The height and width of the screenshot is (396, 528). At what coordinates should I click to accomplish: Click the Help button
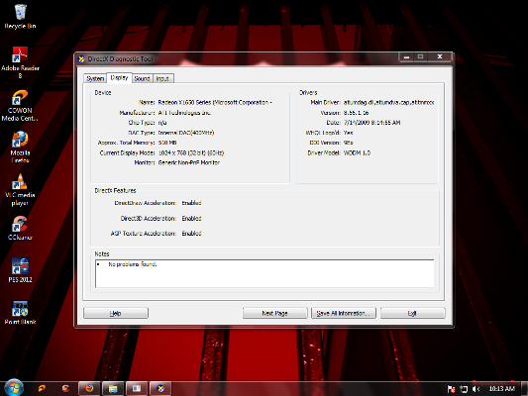[116, 313]
